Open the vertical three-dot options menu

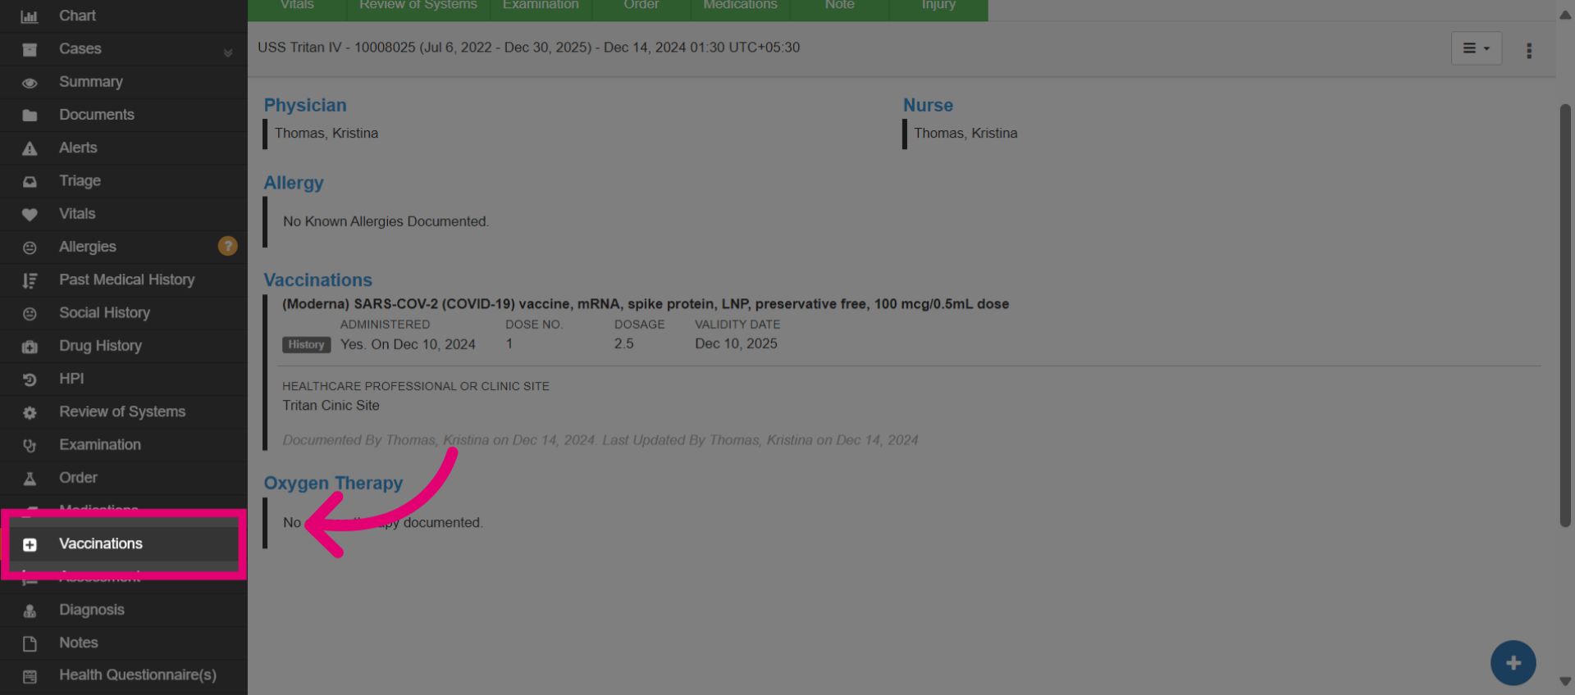tap(1529, 51)
